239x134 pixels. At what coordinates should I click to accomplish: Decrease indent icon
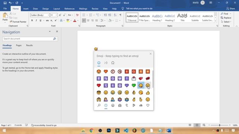[105, 15]
